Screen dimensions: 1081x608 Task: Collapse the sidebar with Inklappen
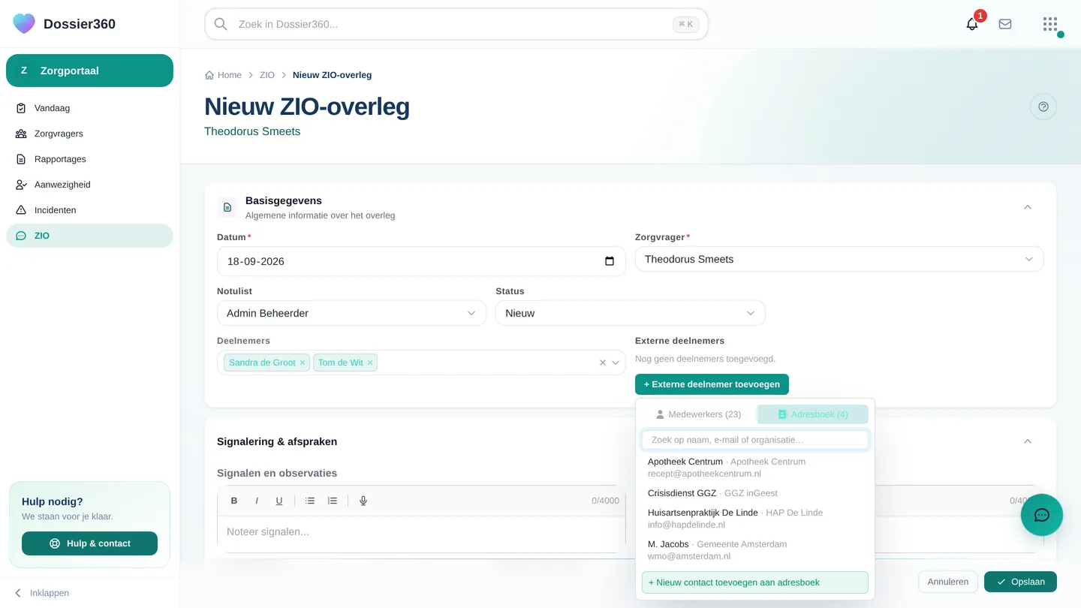coord(41,593)
